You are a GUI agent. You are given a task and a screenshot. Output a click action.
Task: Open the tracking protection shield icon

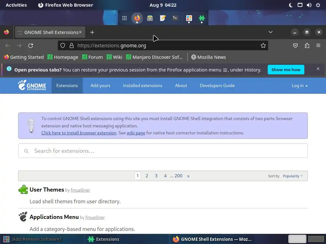coord(63,46)
